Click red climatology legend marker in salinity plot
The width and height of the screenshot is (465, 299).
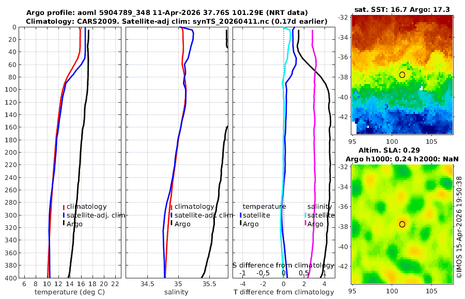click(172, 207)
